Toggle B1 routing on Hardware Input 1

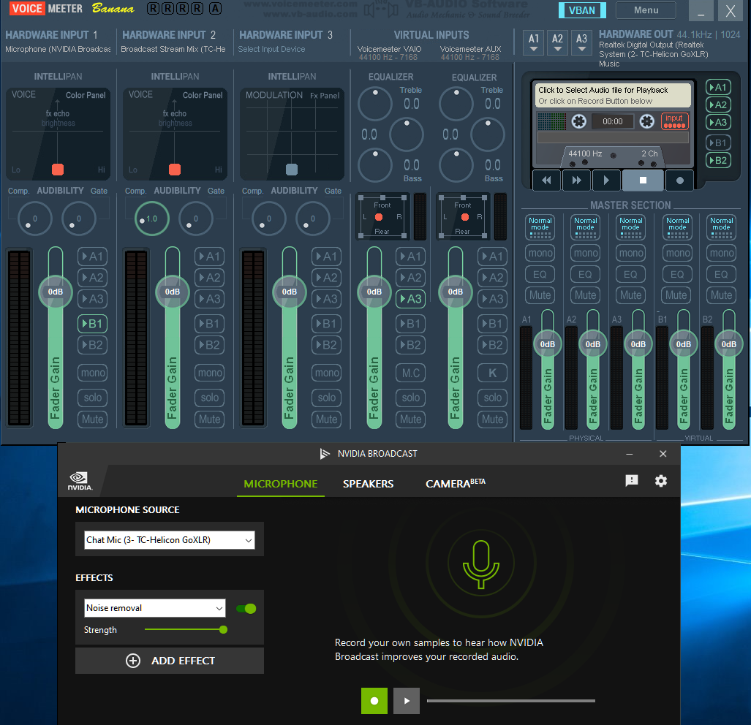pyautogui.click(x=92, y=324)
